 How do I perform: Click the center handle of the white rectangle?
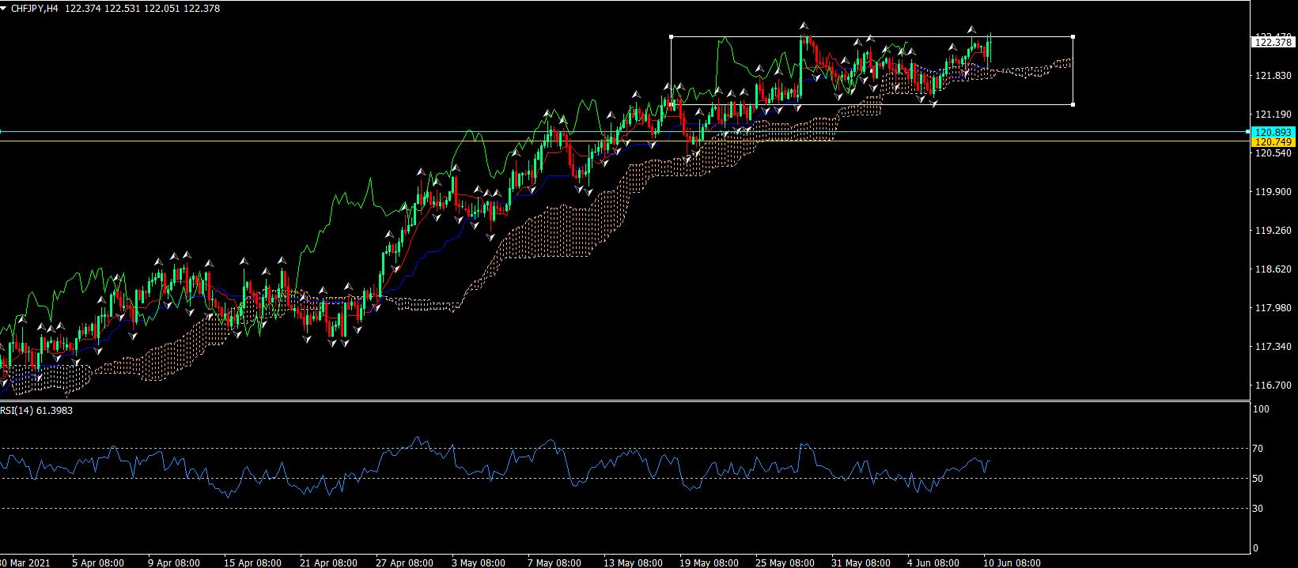pos(872,70)
